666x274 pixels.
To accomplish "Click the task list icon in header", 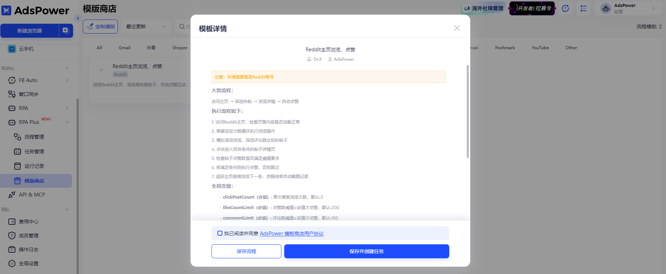I will 583,8.
